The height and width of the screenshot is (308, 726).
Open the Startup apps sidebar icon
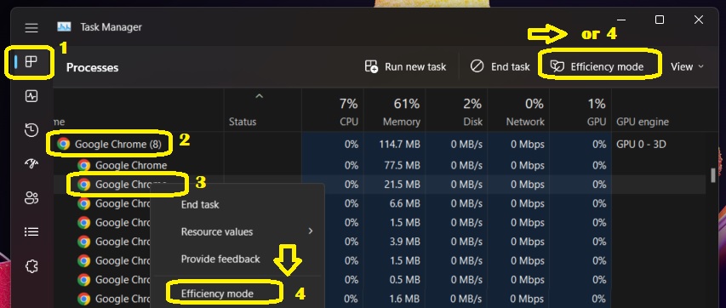tap(31, 164)
